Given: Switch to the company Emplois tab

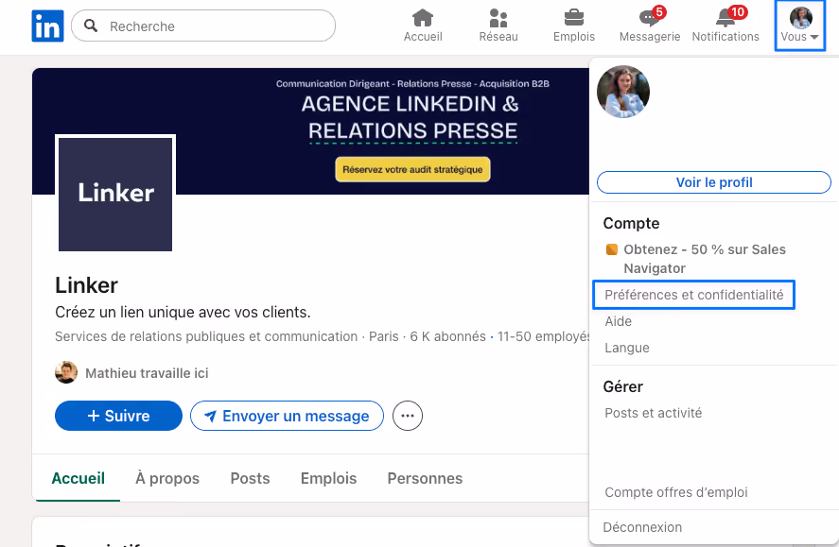Looking at the screenshot, I should [x=328, y=478].
